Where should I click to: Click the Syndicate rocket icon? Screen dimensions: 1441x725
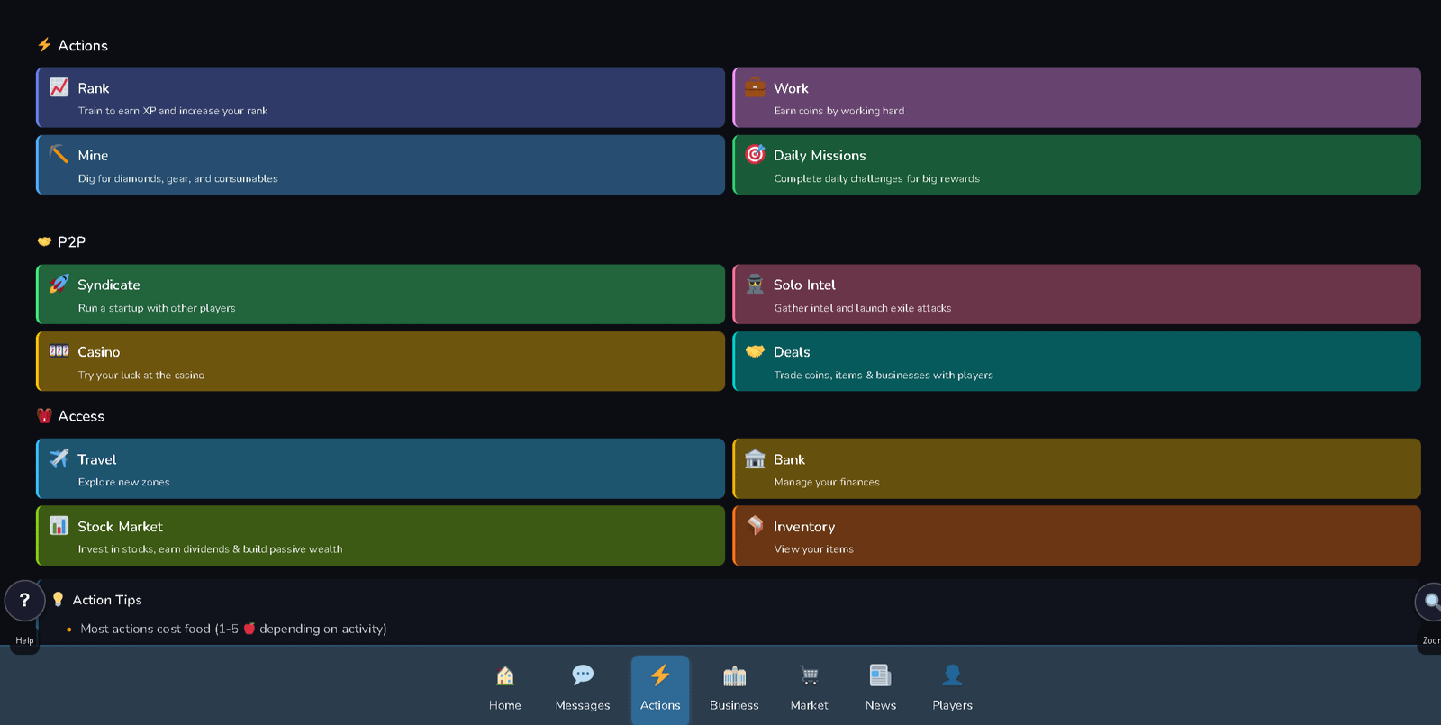59,284
